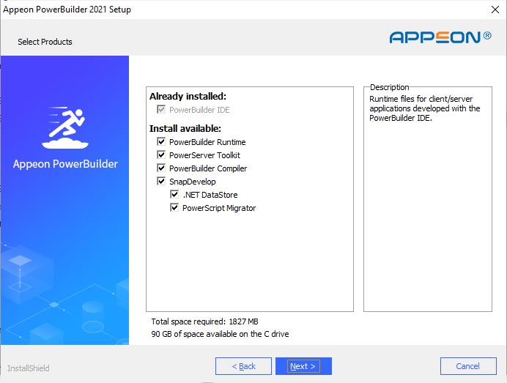Toggle the PowerServer Toolkit checkbox
The height and width of the screenshot is (383, 507).
[x=161, y=155]
